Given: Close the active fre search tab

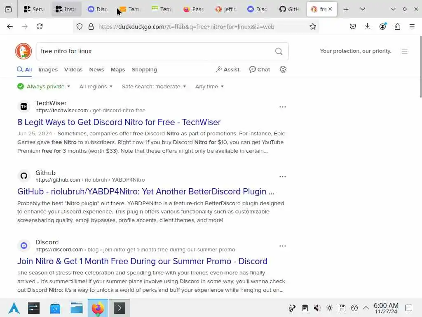Looking at the screenshot, I should click(330, 9).
